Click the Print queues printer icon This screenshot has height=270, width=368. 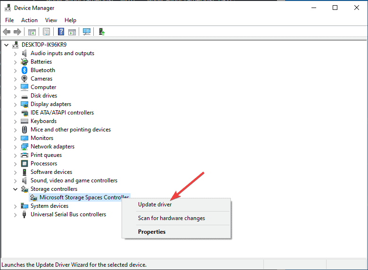(25, 155)
